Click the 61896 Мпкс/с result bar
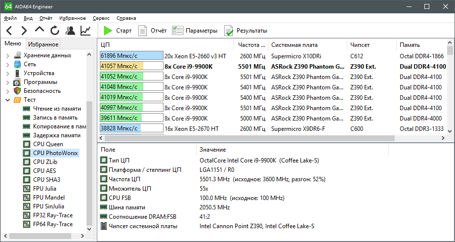The width and height of the screenshot is (455, 242). pyautogui.click(x=131, y=56)
